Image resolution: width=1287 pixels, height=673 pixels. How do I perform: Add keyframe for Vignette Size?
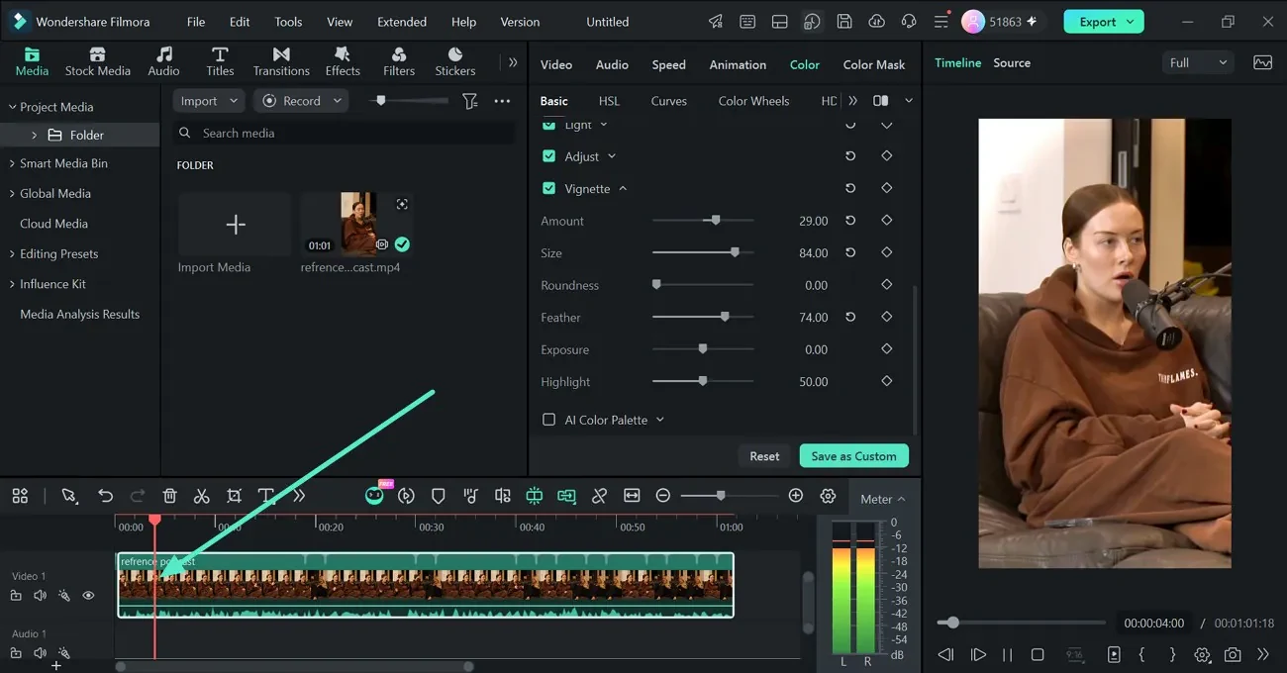886,252
